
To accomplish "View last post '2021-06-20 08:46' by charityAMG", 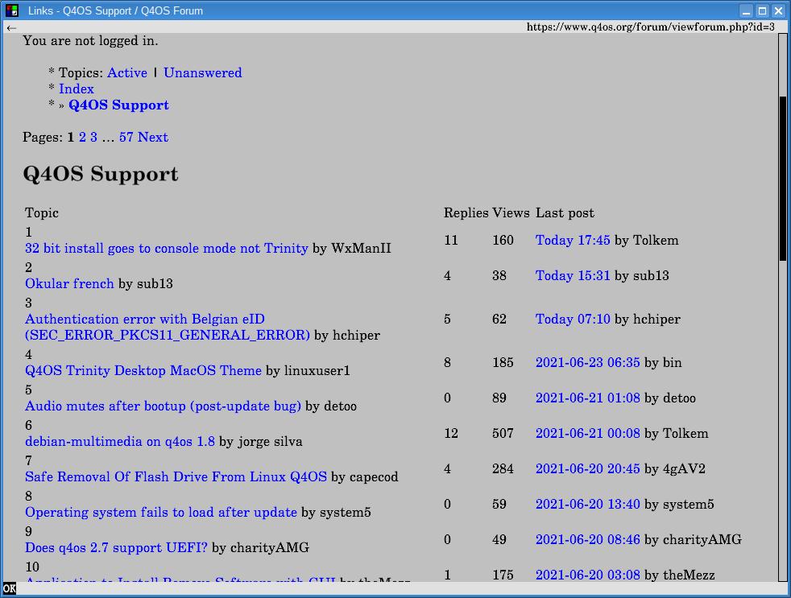I will [x=588, y=539].
